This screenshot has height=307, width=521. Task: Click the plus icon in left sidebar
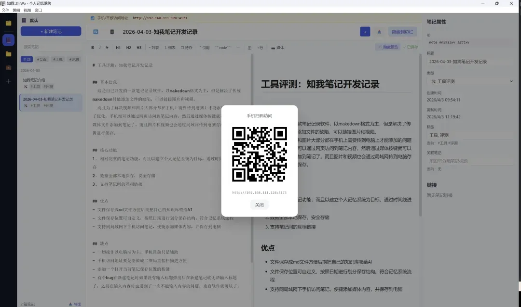(9, 81)
